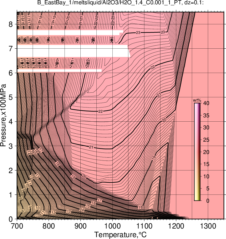The height and width of the screenshot is (239, 226).
Task: Pick the pressure axis tick label 7
Action: click(10, 48)
